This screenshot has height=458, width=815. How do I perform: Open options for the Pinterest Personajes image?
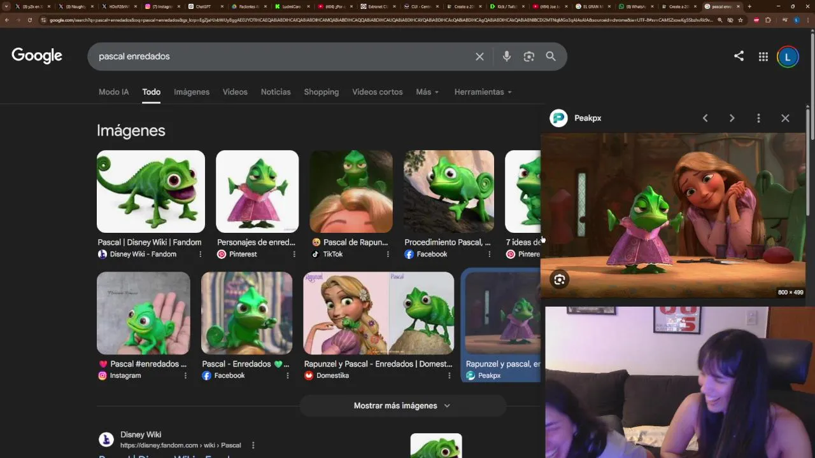point(294,254)
